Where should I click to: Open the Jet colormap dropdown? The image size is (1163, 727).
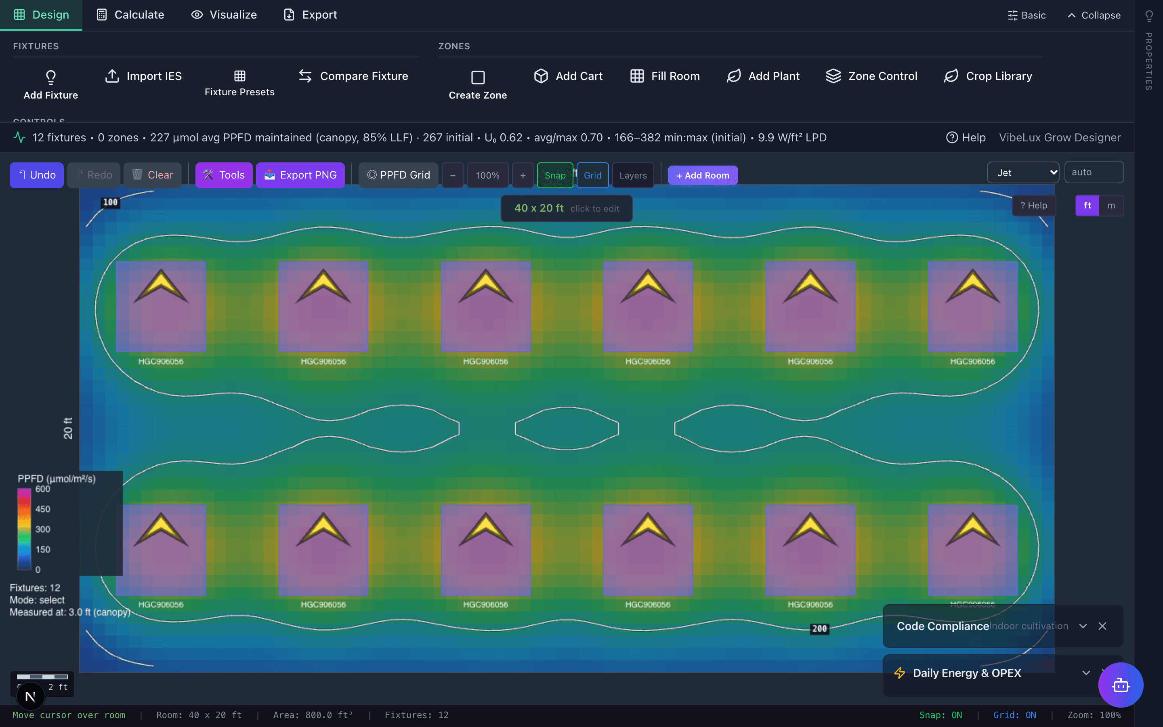1022,172
